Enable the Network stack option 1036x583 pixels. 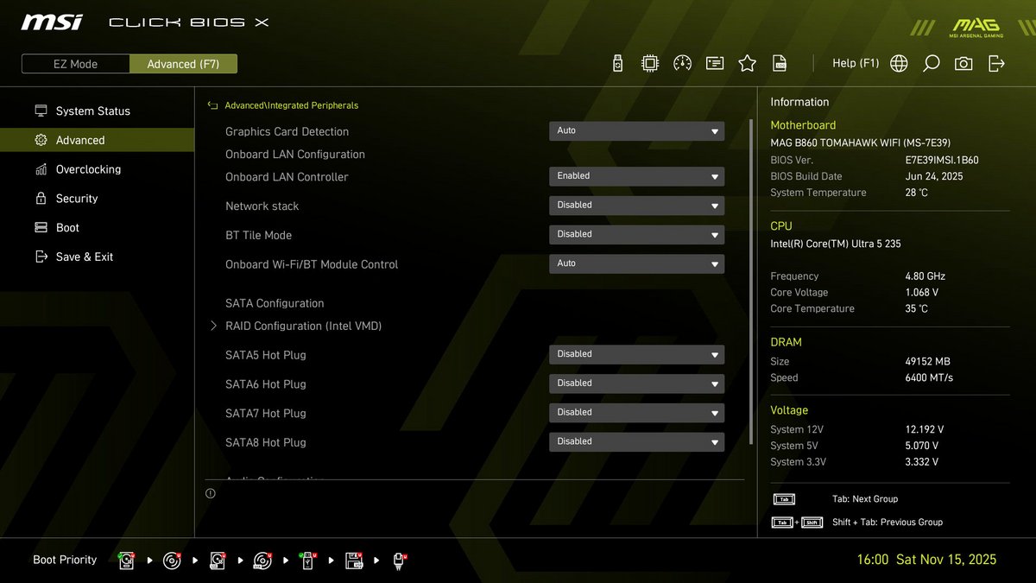[636, 205]
